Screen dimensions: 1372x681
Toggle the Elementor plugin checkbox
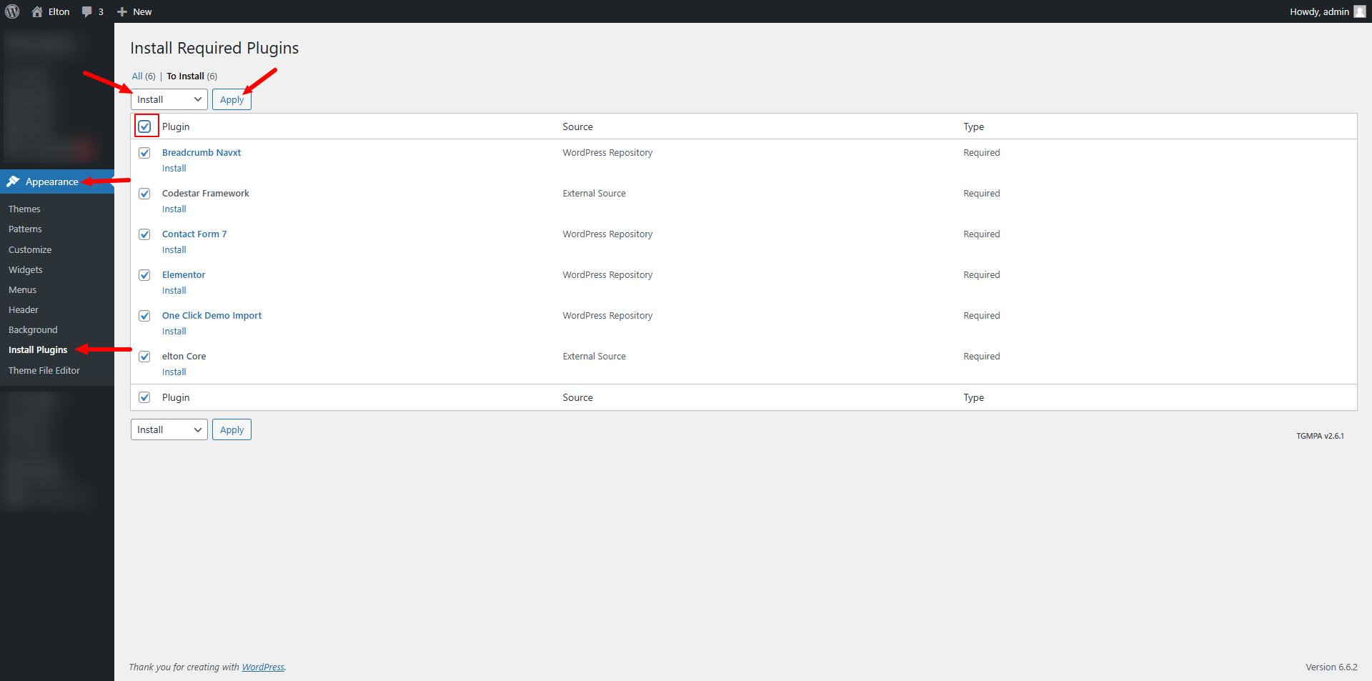[144, 275]
